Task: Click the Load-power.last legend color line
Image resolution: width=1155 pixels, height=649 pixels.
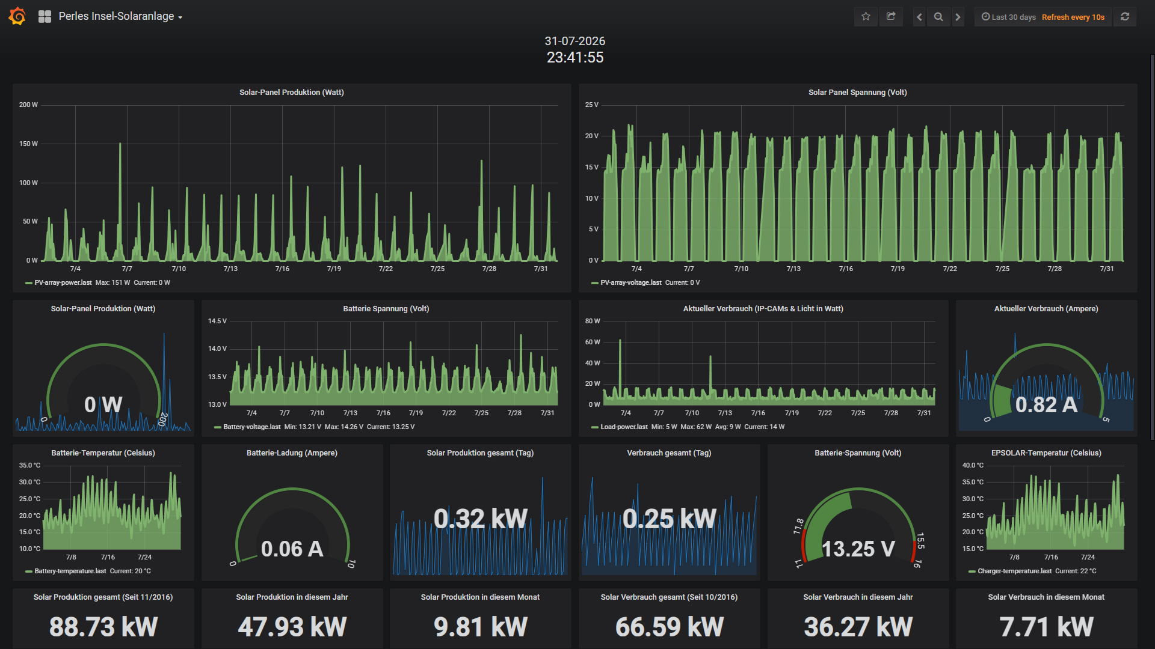Action: (x=594, y=427)
